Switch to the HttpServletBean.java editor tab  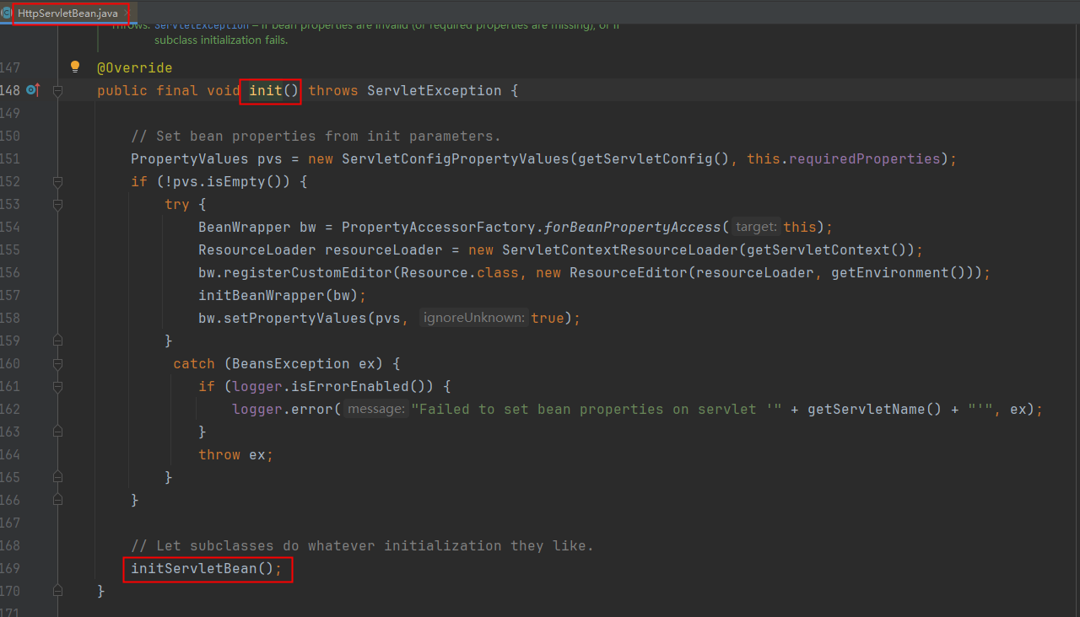[x=67, y=13]
